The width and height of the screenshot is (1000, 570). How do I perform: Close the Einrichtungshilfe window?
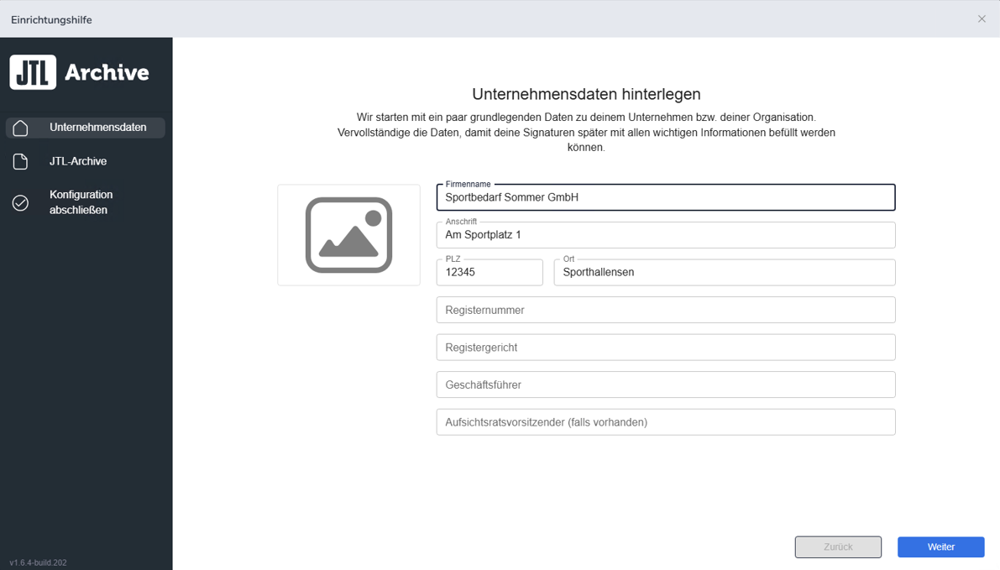click(982, 18)
